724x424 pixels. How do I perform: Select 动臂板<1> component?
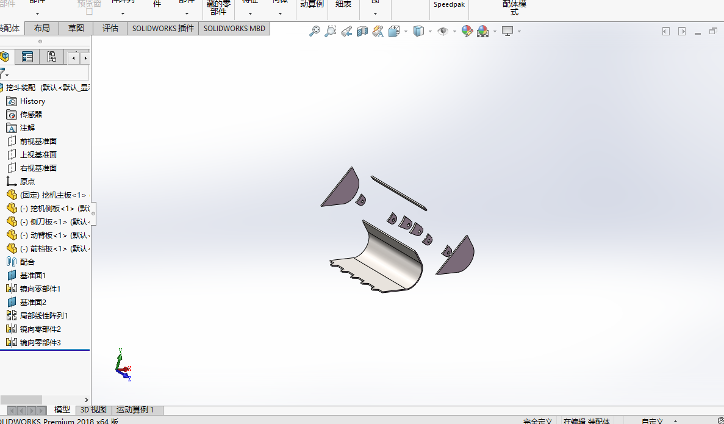tap(48, 235)
